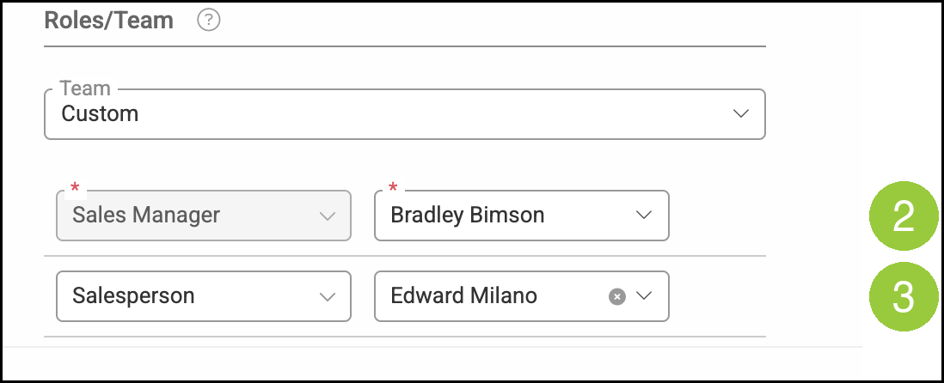Screen dimensions: 944x383
Task: Open the Roles/Team help question mark icon
Action: 209,21
